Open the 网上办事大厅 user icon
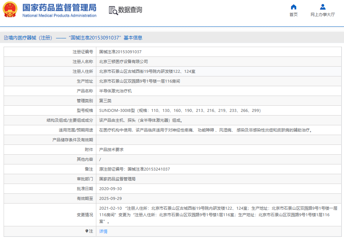The width and height of the screenshot is (344, 239). (x=323, y=7)
